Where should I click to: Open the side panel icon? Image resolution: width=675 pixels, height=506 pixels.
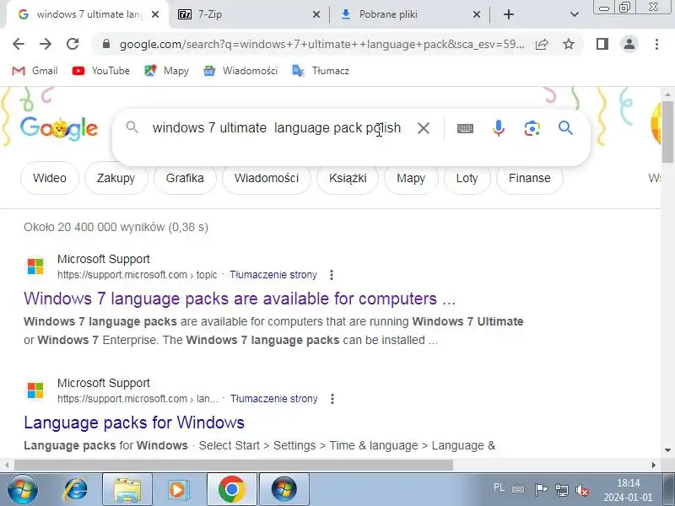pos(602,44)
